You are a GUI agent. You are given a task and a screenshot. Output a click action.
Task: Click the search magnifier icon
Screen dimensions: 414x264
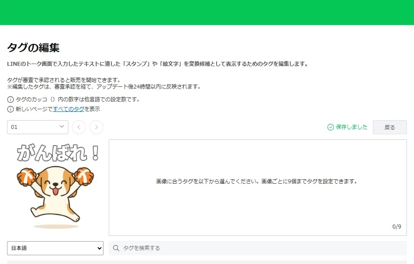point(116,248)
